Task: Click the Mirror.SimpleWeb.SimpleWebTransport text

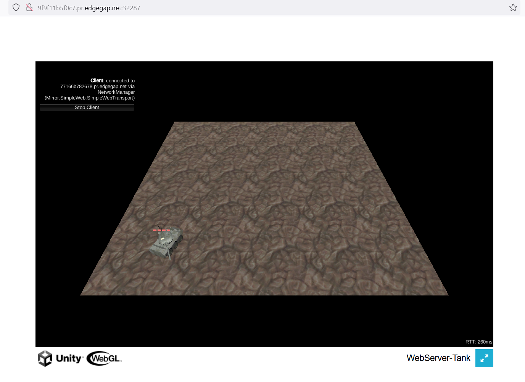Action: 90,98
